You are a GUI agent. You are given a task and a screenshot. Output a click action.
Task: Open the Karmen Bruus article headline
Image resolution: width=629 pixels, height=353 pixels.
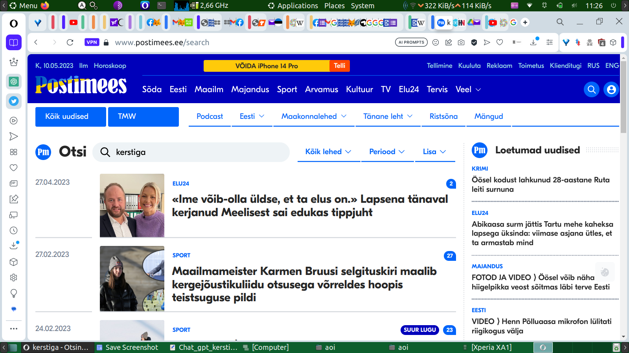click(304, 284)
